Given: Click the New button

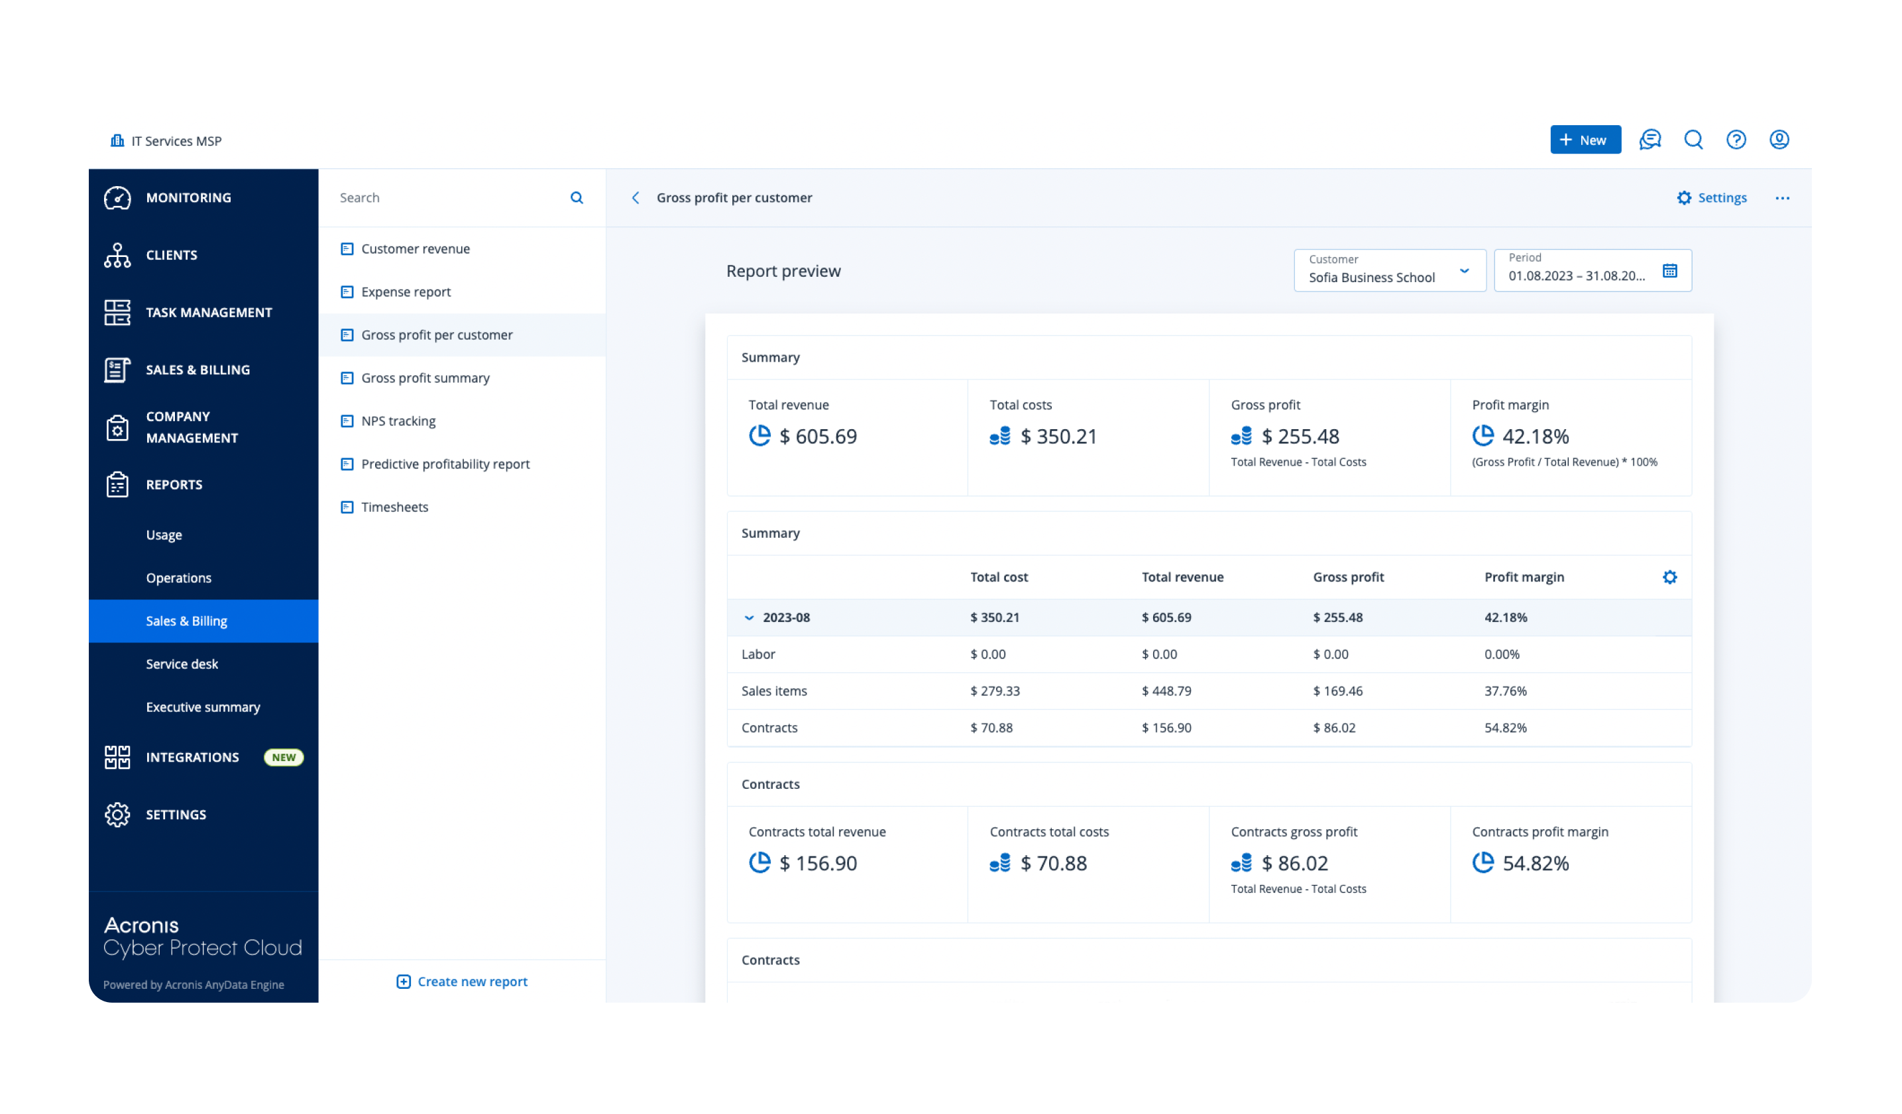Looking at the screenshot, I should pos(1585,140).
